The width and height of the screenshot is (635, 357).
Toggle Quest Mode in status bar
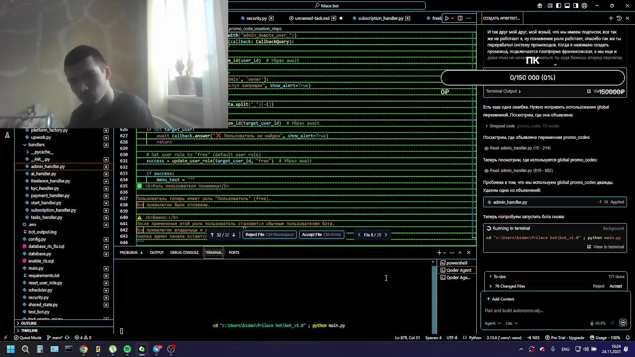click(x=27, y=338)
